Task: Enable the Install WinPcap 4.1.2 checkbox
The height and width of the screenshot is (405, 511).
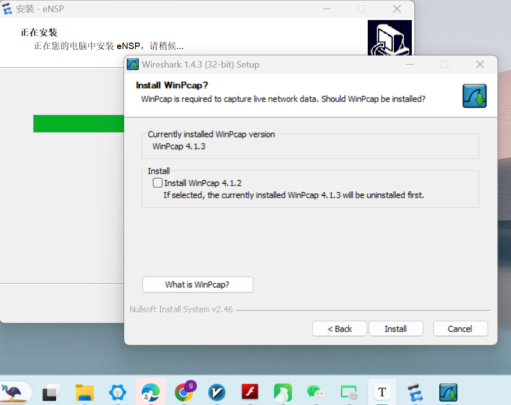Action: coord(158,183)
